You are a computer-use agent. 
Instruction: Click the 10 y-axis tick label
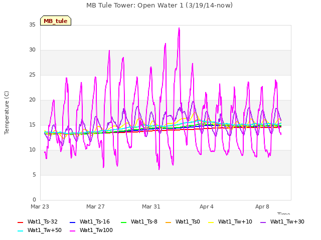32,150
